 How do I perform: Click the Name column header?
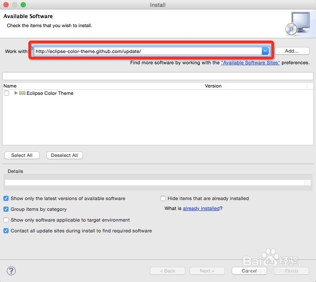tap(103, 86)
